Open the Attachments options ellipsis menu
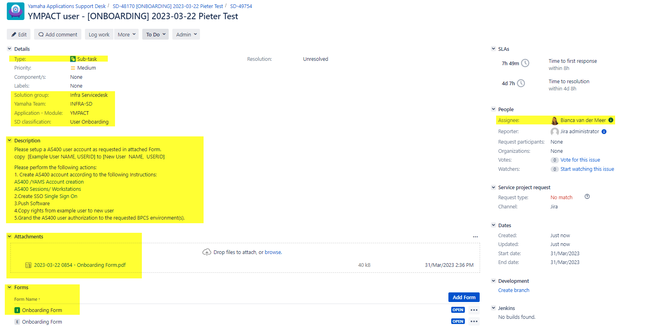Viewport: 666px width, 332px height. pyautogui.click(x=475, y=237)
